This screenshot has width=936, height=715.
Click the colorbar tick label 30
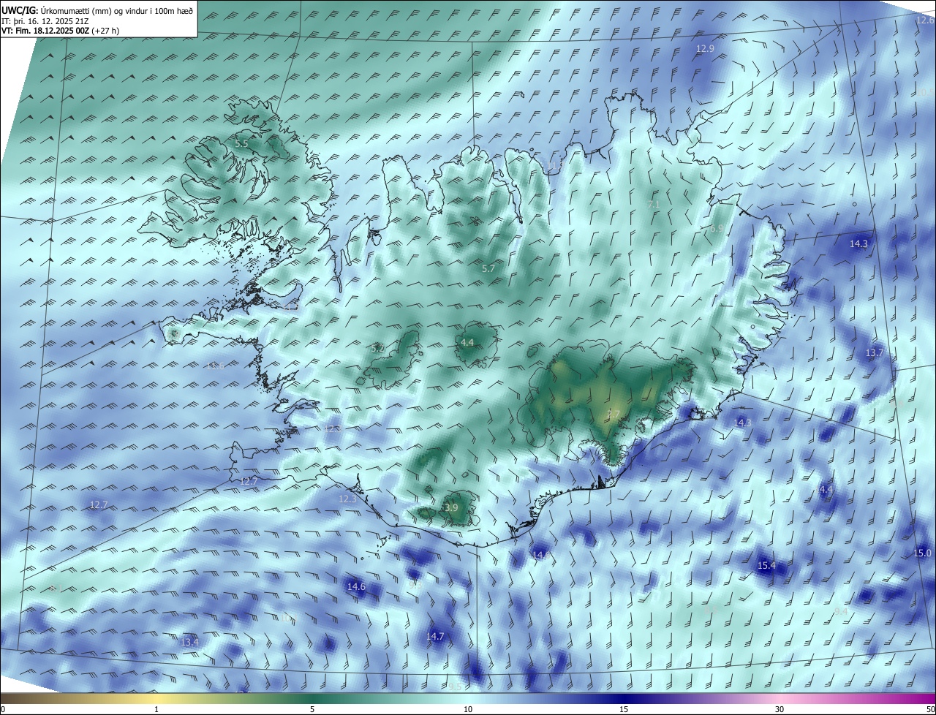(x=780, y=709)
